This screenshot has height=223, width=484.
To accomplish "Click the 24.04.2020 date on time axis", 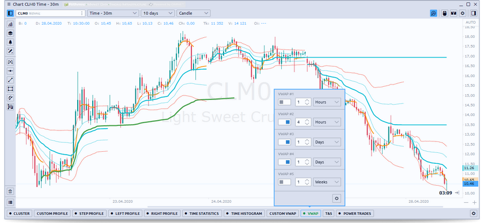I will [221, 201].
